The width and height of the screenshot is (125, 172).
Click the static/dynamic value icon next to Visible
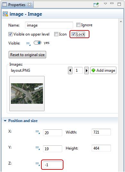coord(28,44)
